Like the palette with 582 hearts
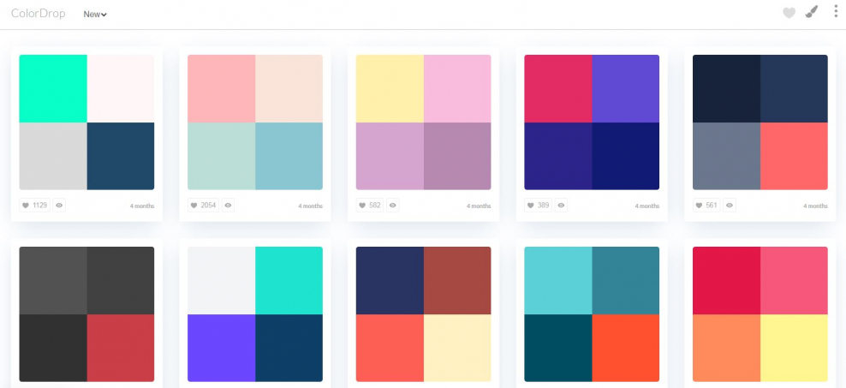The image size is (846, 388). click(x=371, y=206)
